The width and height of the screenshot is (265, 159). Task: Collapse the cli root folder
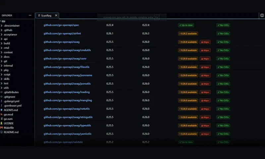coord(3,21)
